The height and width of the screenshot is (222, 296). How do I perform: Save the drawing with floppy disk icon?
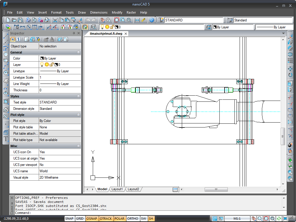click(x=20, y=20)
